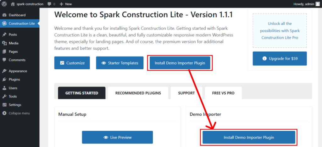The image size is (322, 147).
Task: Switch to the Recommended Plugins tab
Action: 138,93
